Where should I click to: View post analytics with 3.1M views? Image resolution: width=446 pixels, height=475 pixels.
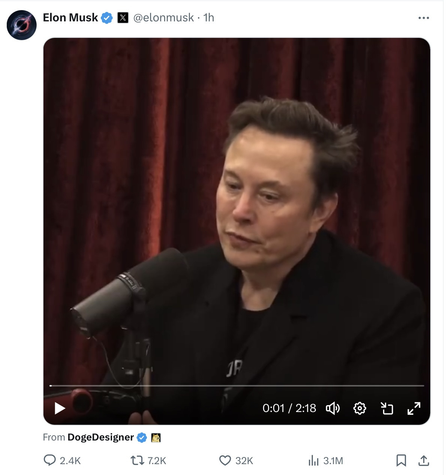313,460
